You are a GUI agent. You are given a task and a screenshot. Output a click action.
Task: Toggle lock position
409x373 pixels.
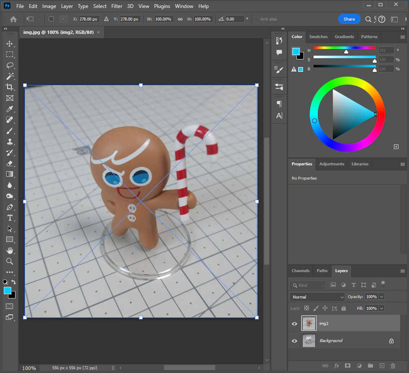point(325,308)
